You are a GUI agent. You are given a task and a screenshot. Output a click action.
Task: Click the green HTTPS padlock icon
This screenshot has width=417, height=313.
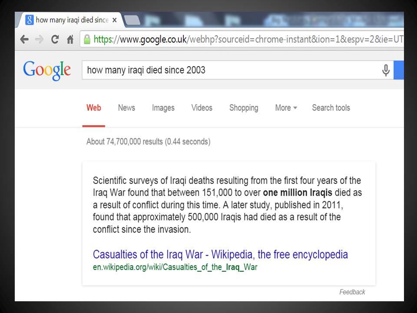click(87, 40)
